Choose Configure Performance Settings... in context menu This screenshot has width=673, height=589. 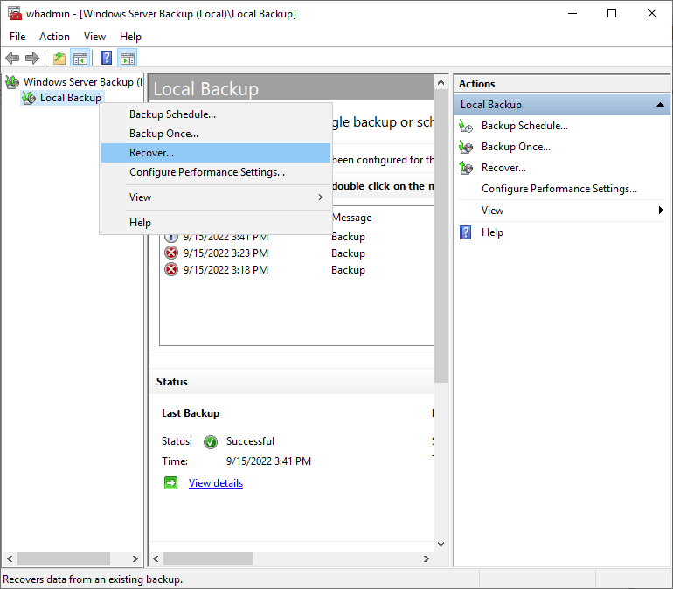(x=216, y=172)
